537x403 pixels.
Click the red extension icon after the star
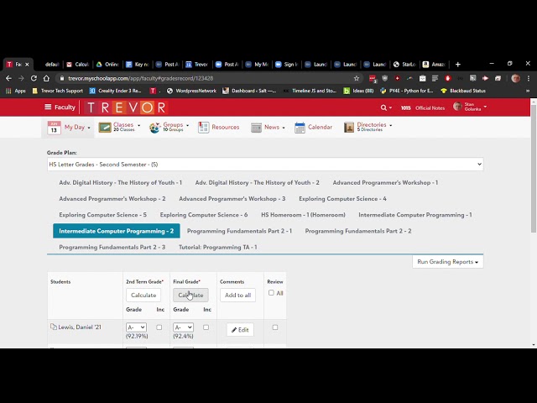pyautogui.click(x=373, y=79)
